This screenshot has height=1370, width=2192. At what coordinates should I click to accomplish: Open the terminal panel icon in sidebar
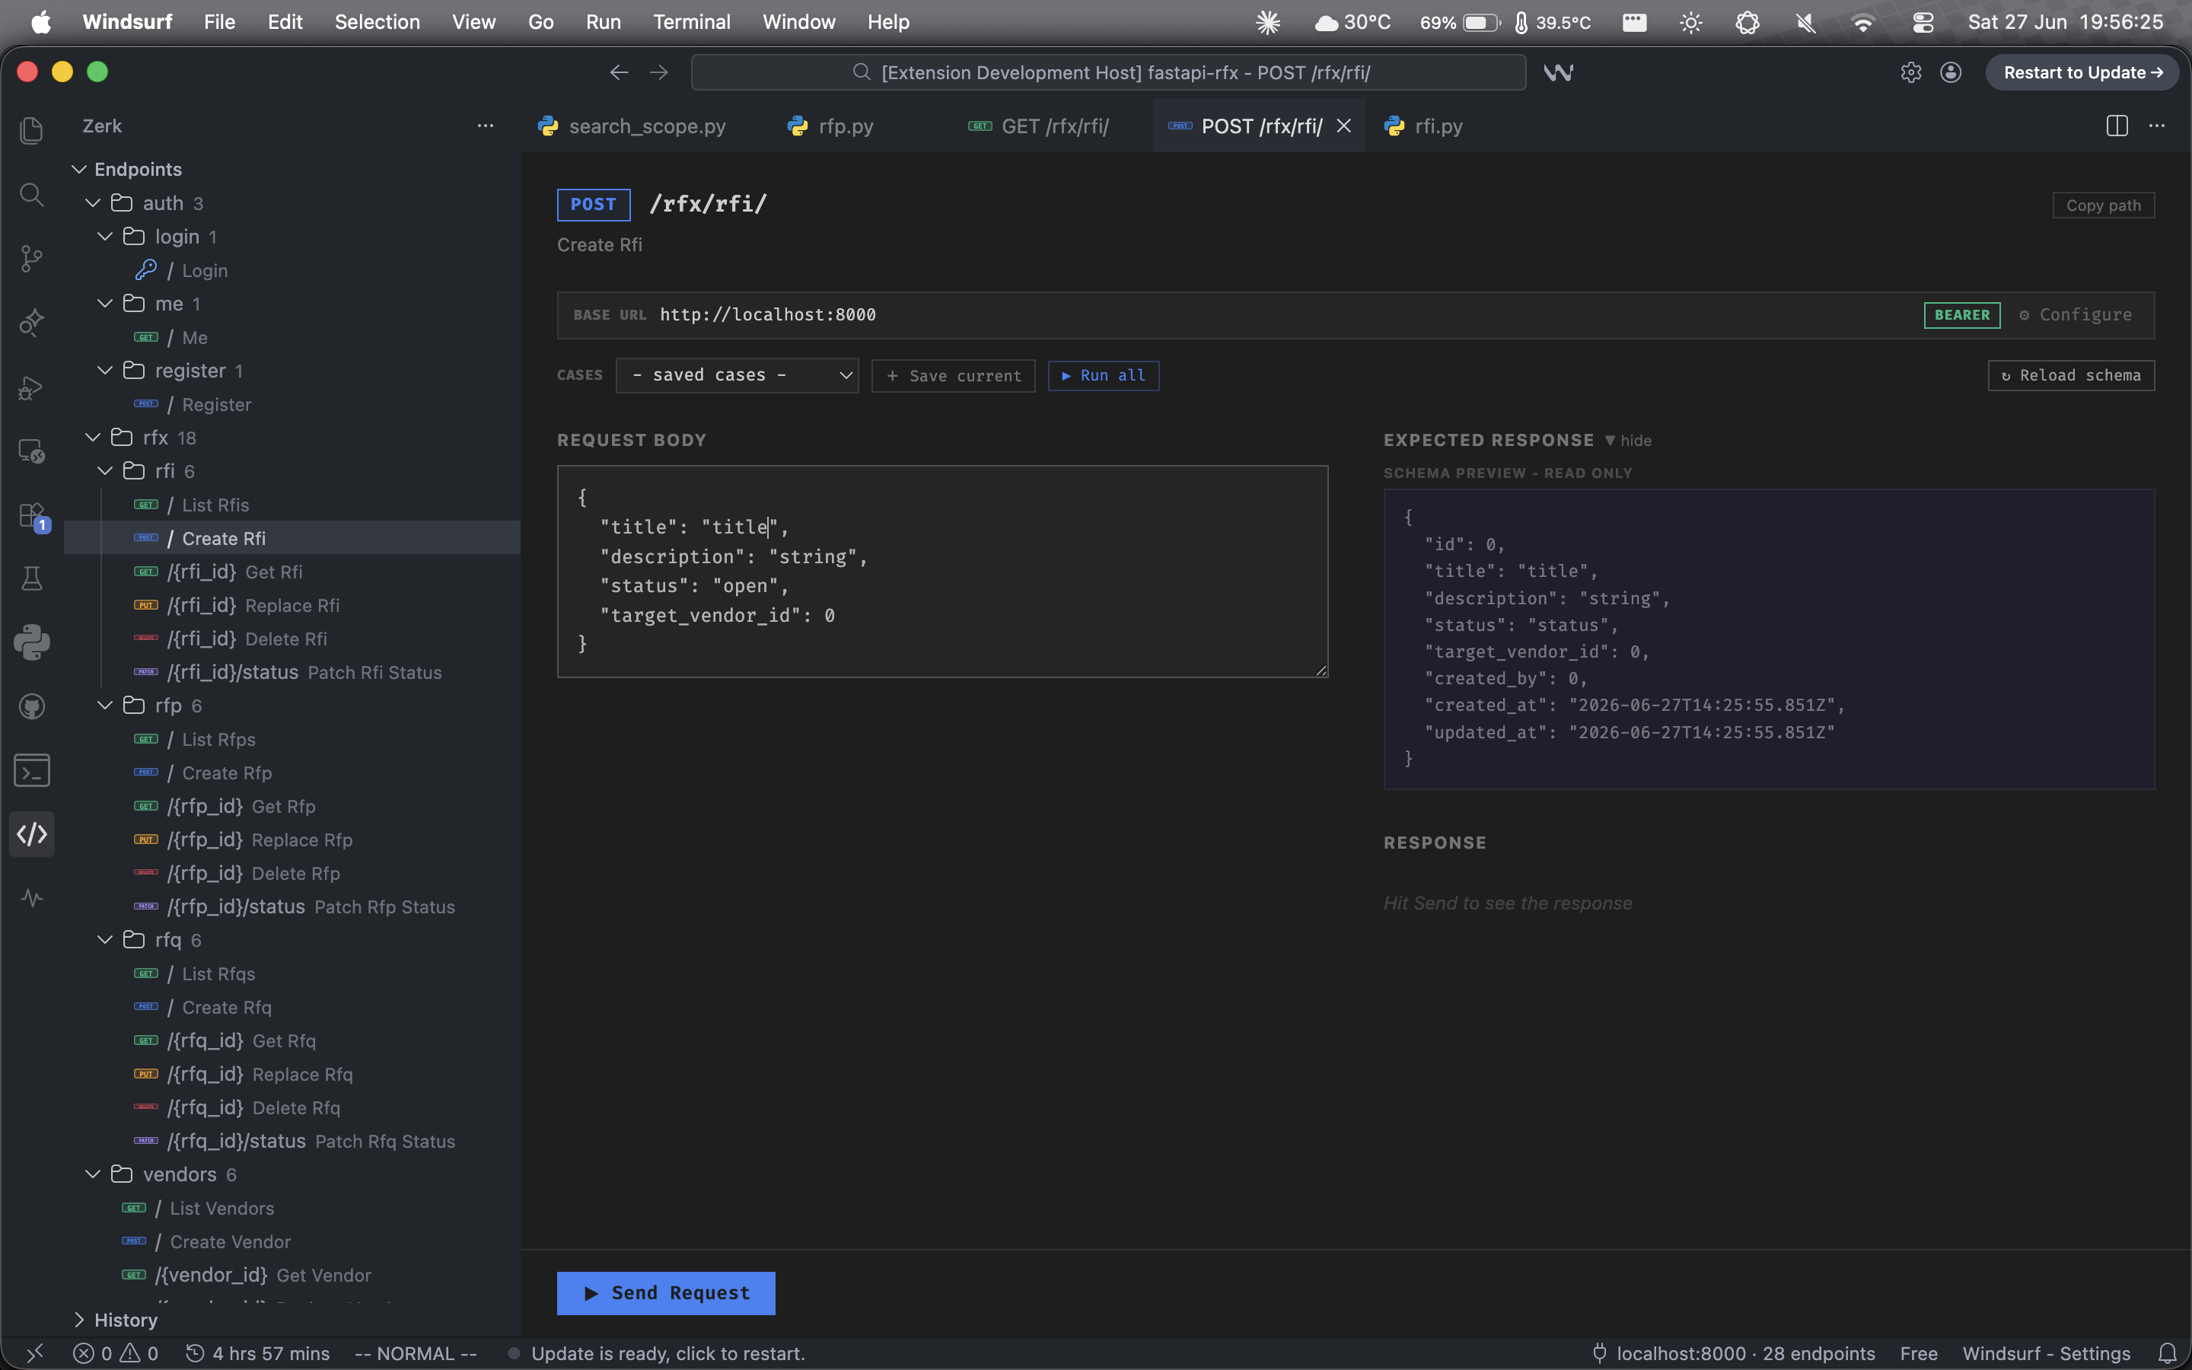pyautogui.click(x=32, y=770)
